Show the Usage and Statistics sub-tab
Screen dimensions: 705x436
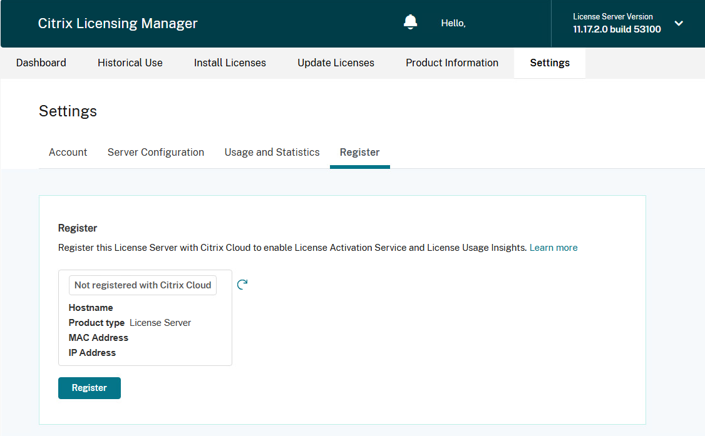272,152
